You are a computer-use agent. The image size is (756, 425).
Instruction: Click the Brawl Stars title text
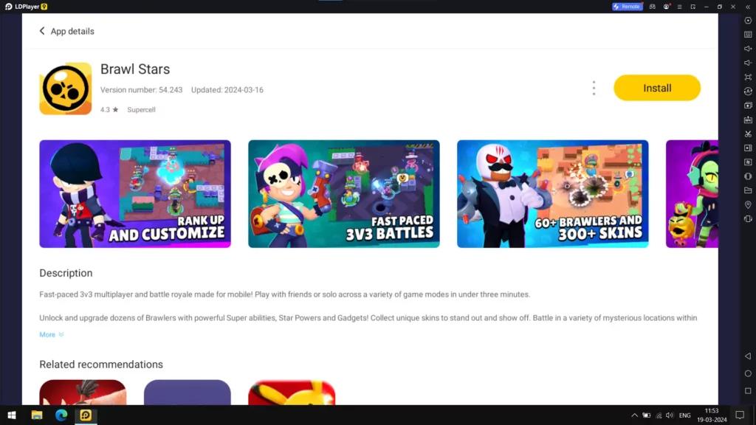(x=135, y=69)
